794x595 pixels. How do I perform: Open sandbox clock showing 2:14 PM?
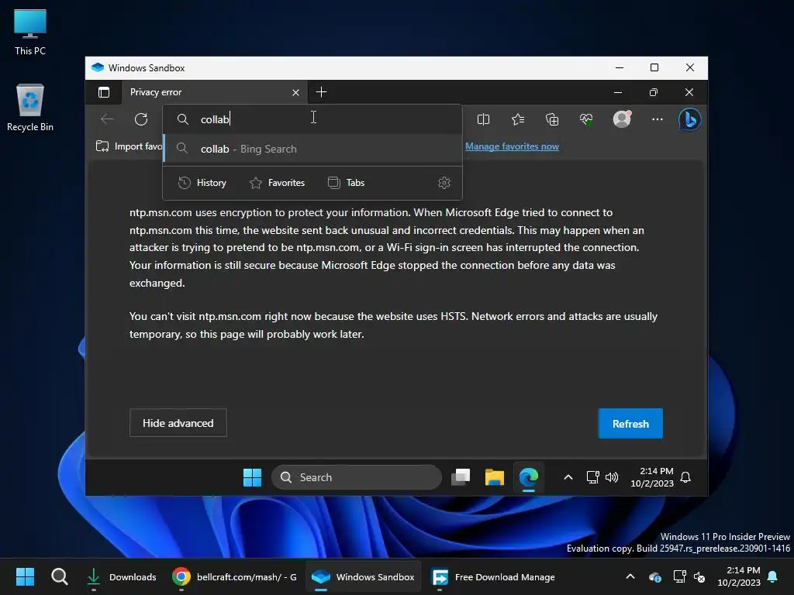point(651,477)
